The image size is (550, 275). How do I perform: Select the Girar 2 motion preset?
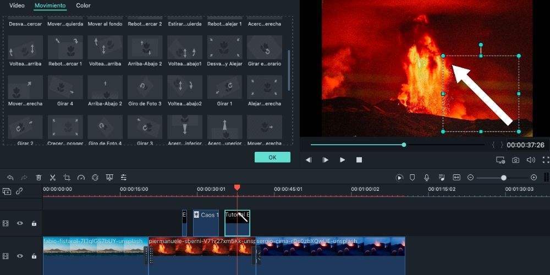[x=25, y=130]
